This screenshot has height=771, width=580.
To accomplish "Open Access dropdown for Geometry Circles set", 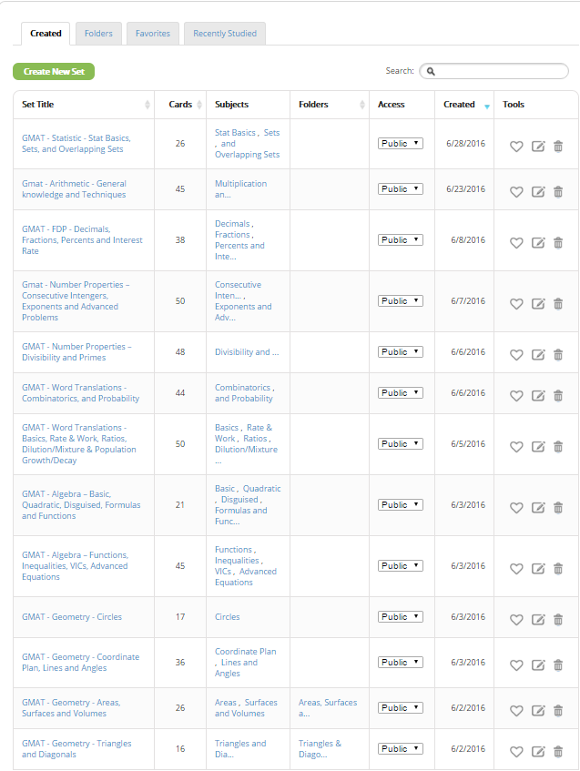I will (401, 616).
